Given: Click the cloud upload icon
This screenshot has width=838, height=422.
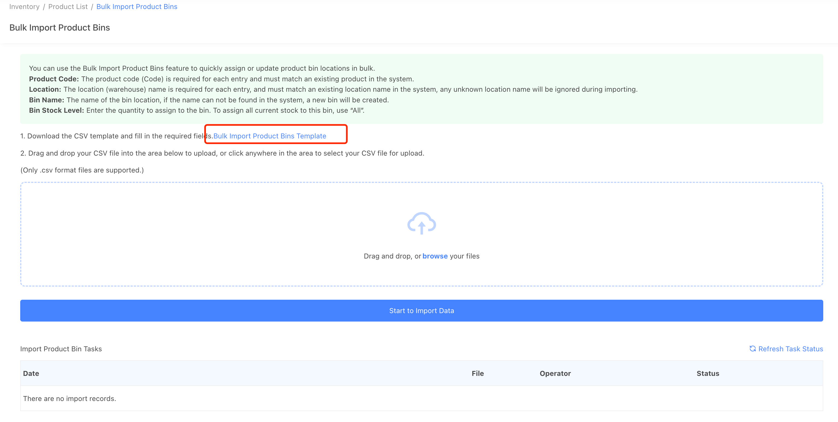Looking at the screenshot, I should point(421,224).
